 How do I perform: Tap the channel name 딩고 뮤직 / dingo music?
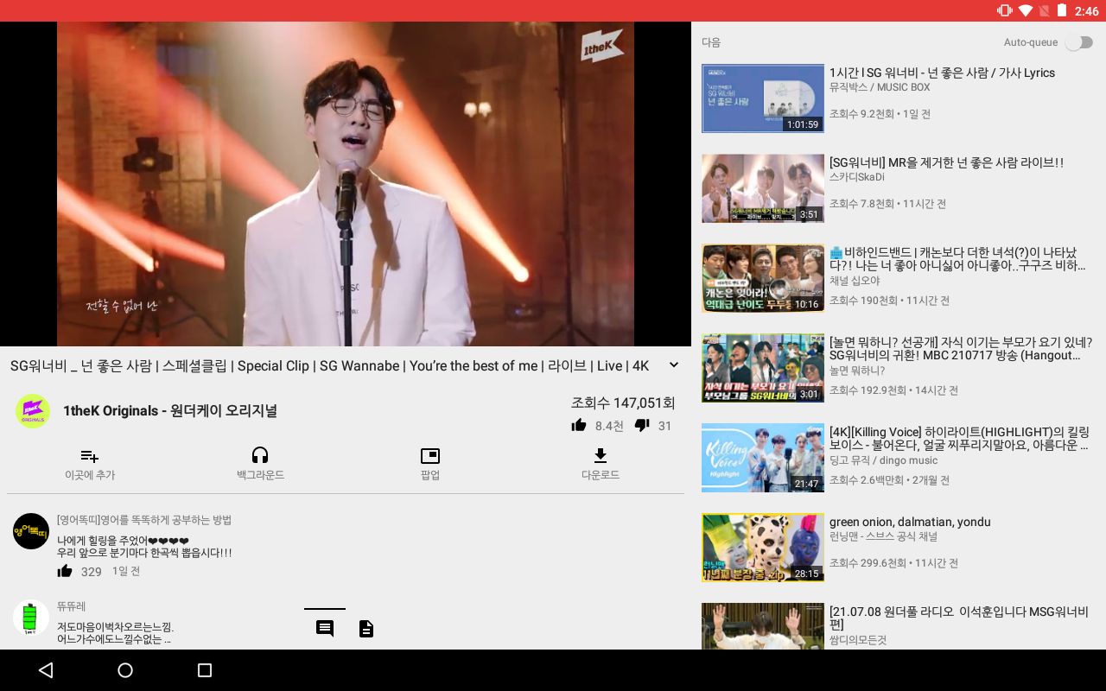pos(883,460)
